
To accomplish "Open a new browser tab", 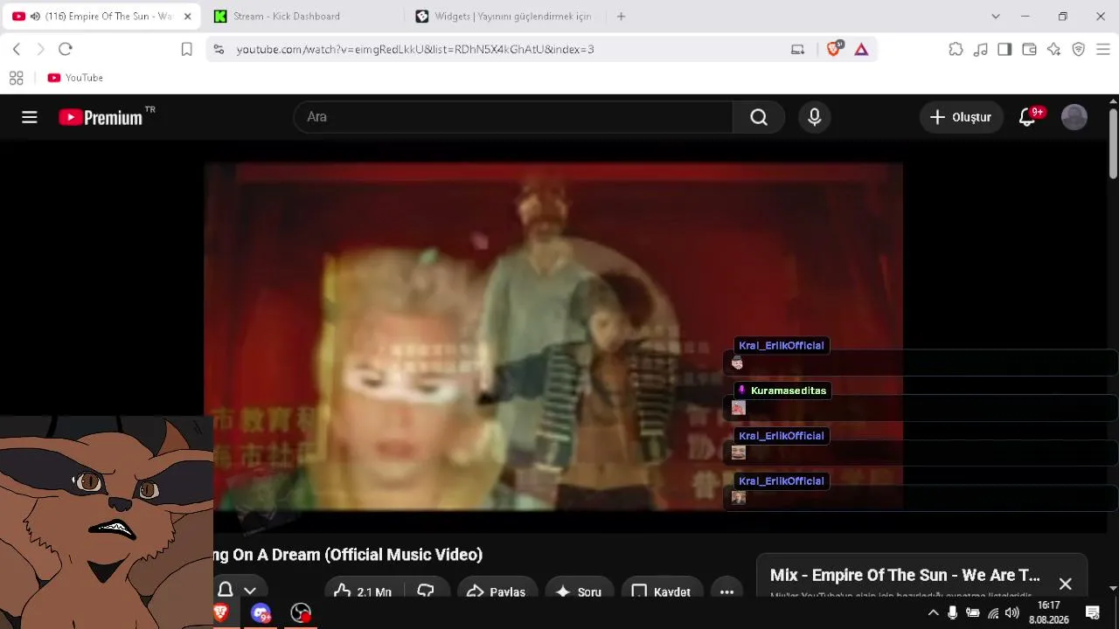I will pyautogui.click(x=622, y=17).
